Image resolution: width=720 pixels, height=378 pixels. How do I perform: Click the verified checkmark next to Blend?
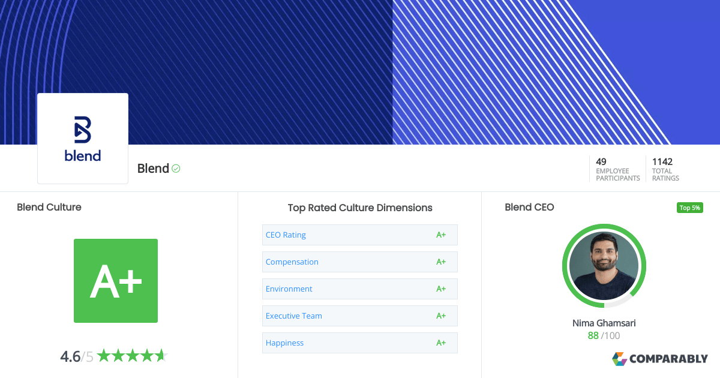(x=175, y=169)
